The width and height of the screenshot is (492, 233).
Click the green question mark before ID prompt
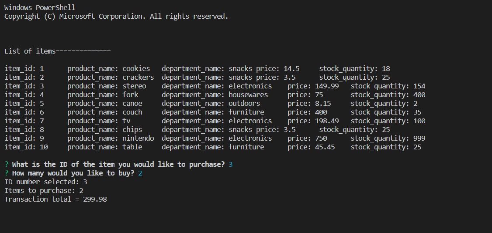(x=7, y=164)
